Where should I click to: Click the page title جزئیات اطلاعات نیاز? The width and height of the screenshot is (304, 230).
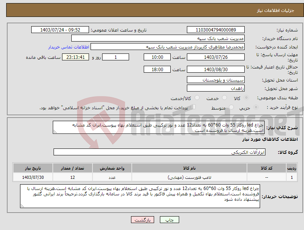[x=275, y=10]
